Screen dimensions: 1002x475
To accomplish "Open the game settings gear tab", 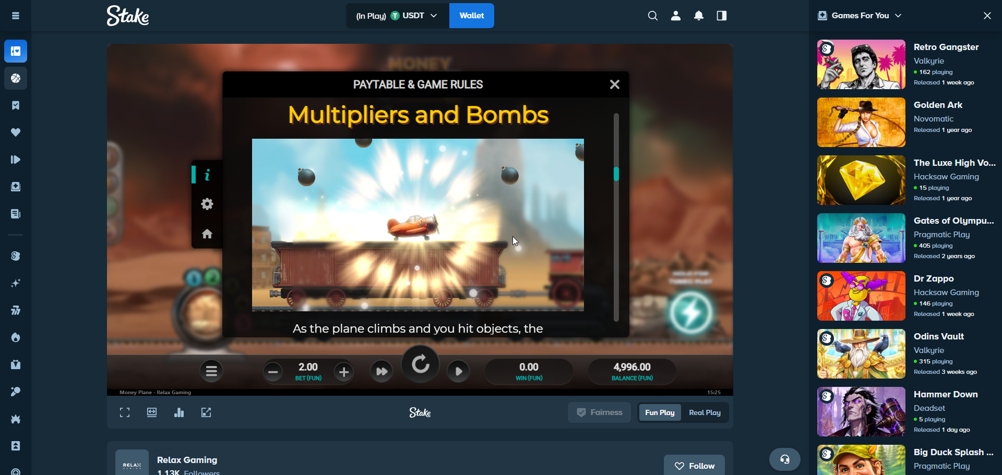I will pos(207,204).
